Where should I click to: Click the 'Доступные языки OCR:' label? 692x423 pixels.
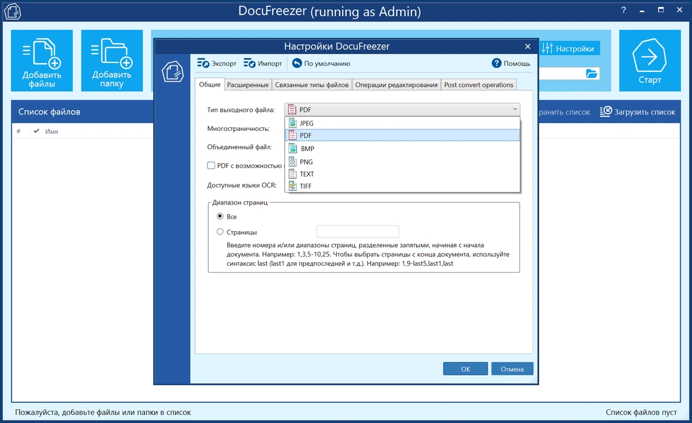[x=242, y=185]
